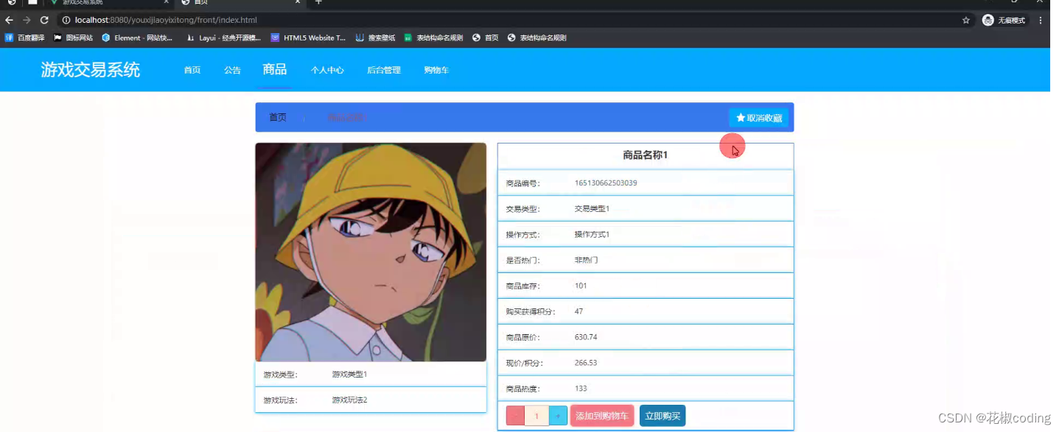Click the 立即购买 button
The height and width of the screenshot is (432, 1062).
(x=662, y=415)
